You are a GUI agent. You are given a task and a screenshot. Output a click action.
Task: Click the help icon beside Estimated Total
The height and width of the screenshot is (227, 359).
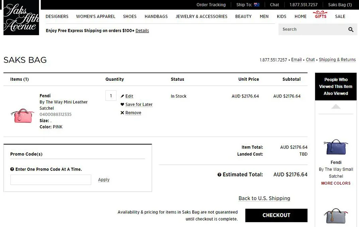coord(219,175)
